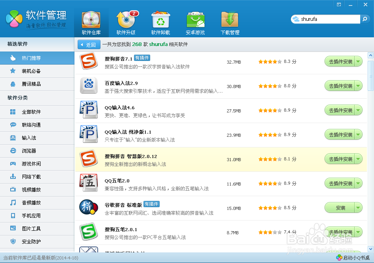Open the 软件仓库 software library tab

pos(91,23)
